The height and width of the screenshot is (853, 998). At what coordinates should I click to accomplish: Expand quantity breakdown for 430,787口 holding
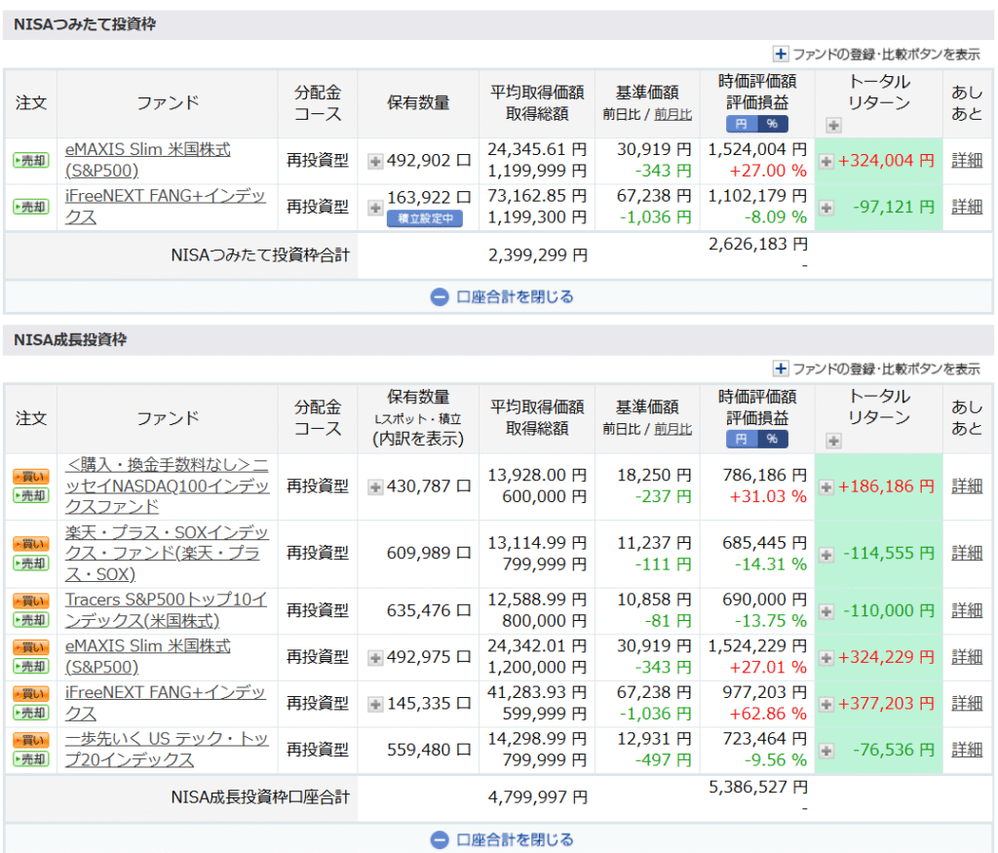point(375,487)
